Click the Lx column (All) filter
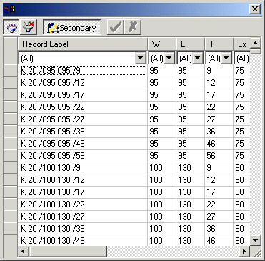Screen dimensions: 265x261 click(x=242, y=58)
